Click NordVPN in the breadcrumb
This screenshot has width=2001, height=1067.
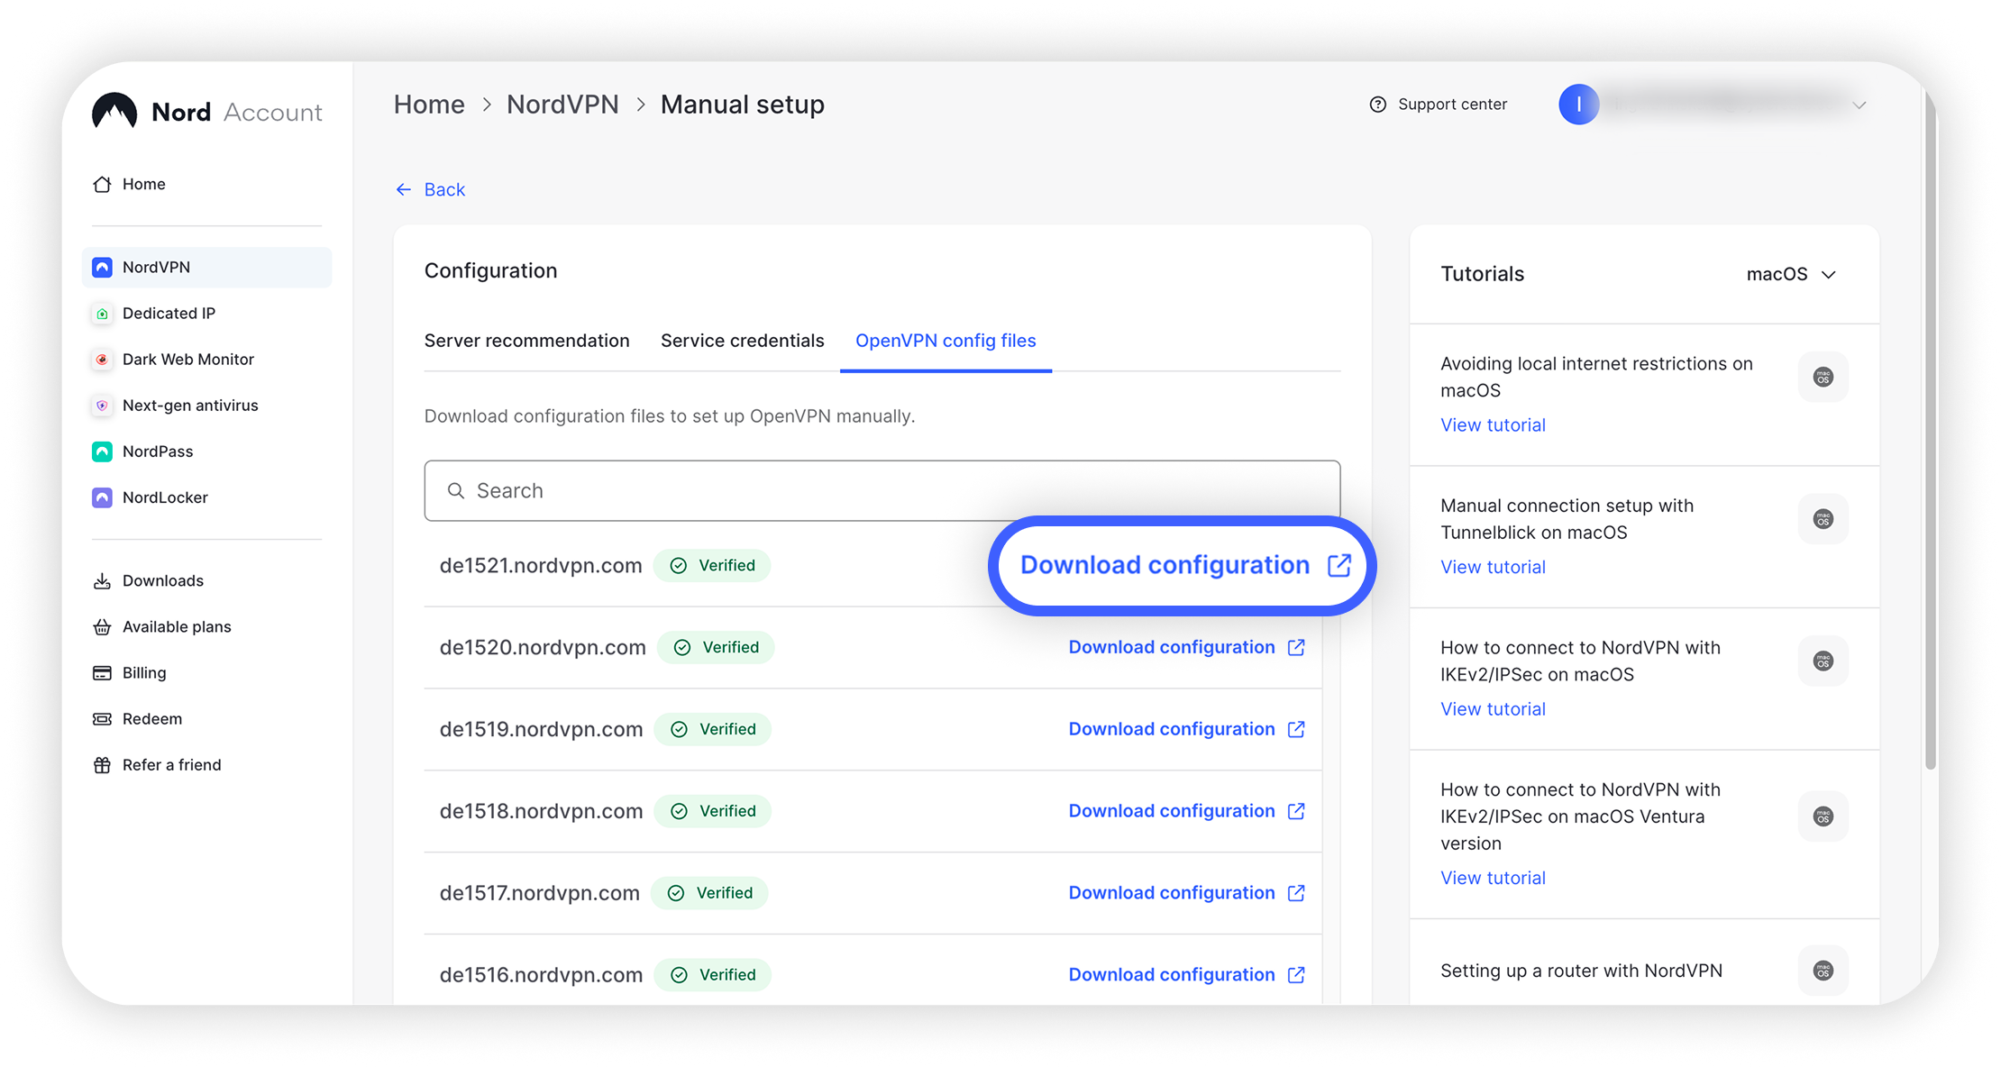(x=562, y=105)
